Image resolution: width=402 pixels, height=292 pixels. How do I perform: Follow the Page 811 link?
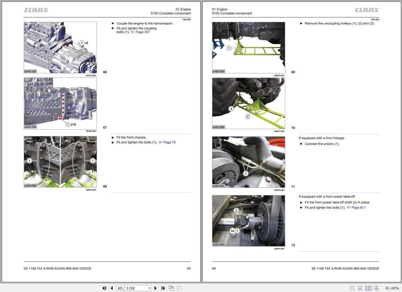358,207
